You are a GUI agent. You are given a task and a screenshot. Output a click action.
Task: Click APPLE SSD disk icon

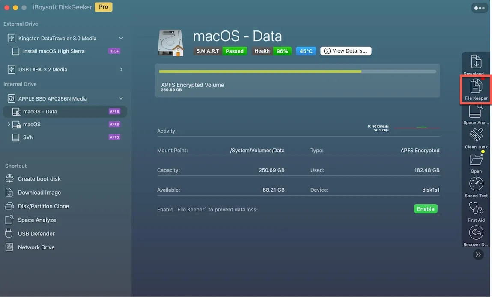(x=11, y=98)
